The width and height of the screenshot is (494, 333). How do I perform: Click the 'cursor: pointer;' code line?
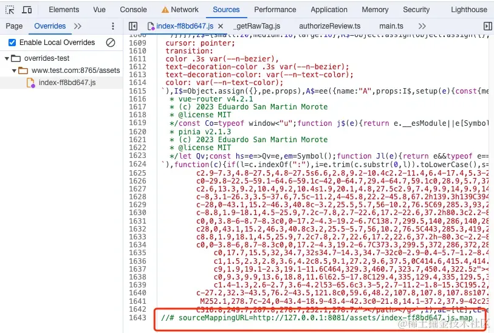[x=200, y=43]
